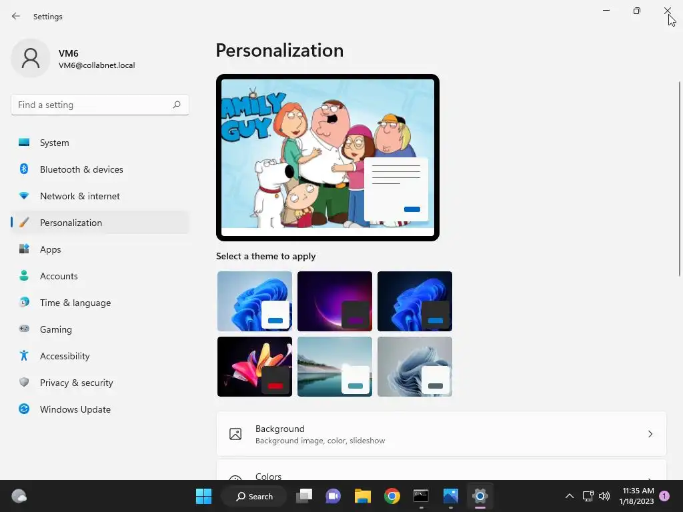Click the Network wifi icon in sidebar
The height and width of the screenshot is (512, 683).
pos(24,196)
